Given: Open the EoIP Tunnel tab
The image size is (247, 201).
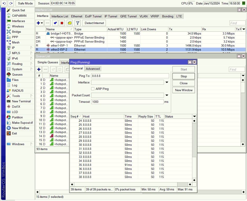Looking at the screenshot, I should coord(93,16).
